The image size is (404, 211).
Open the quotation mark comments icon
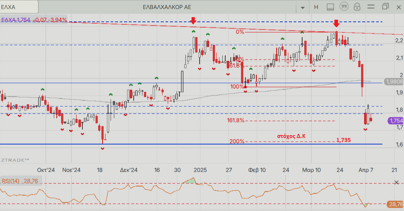pyautogui.click(x=344, y=7)
